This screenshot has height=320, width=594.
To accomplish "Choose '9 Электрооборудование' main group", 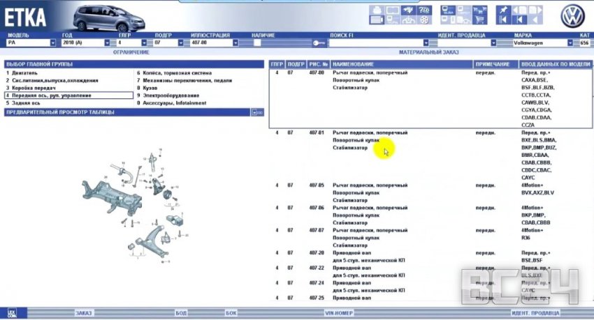I will tap(168, 96).
